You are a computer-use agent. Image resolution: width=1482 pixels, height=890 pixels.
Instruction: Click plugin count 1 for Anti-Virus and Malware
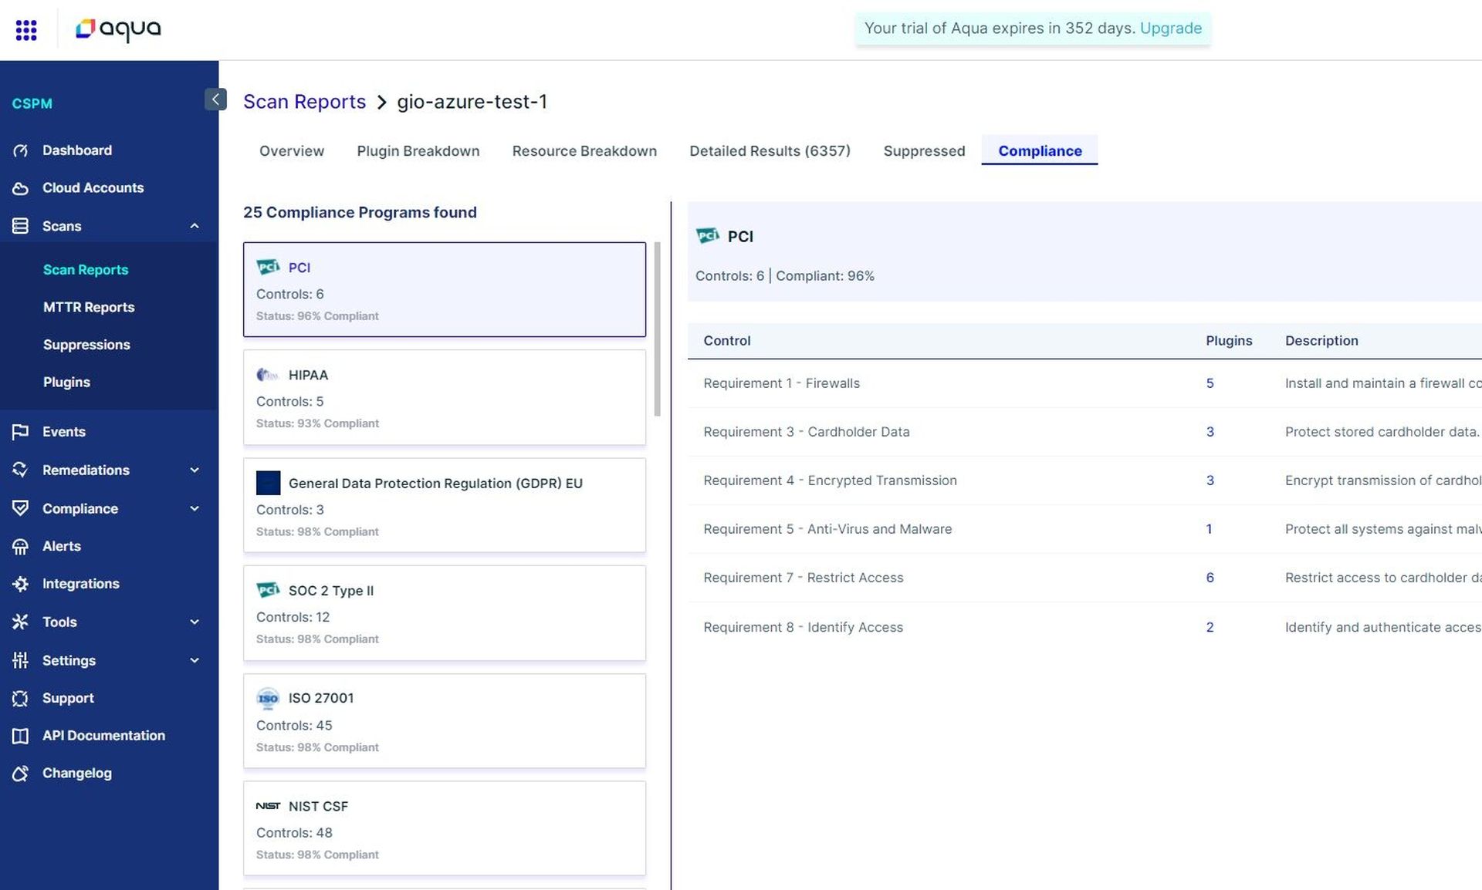pos(1209,529)
